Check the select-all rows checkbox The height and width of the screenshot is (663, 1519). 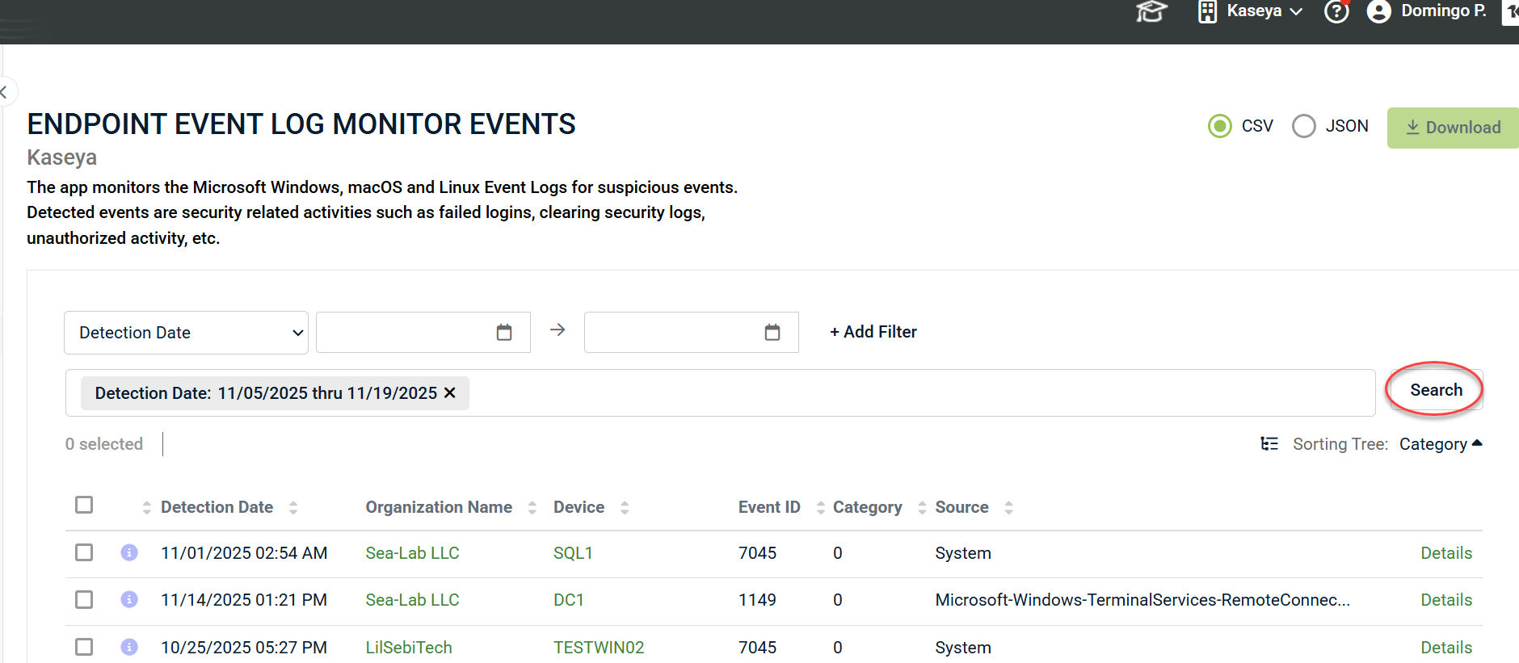click(x=84, y=505)
